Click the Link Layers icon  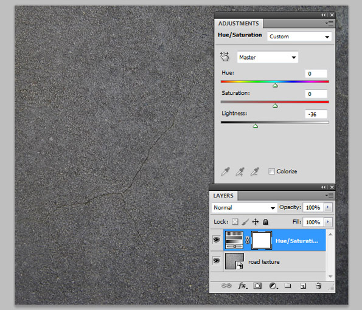(x=226, y=286)
